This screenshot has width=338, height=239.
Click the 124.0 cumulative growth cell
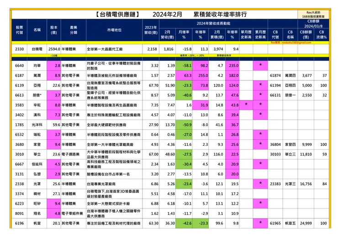(232, 85)
